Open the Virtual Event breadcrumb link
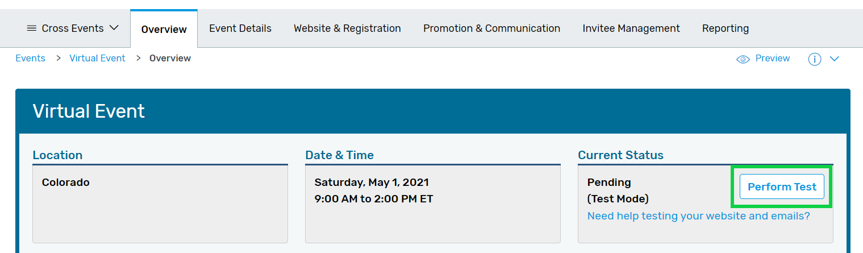863x253 pixels. (x=97, y=59)
